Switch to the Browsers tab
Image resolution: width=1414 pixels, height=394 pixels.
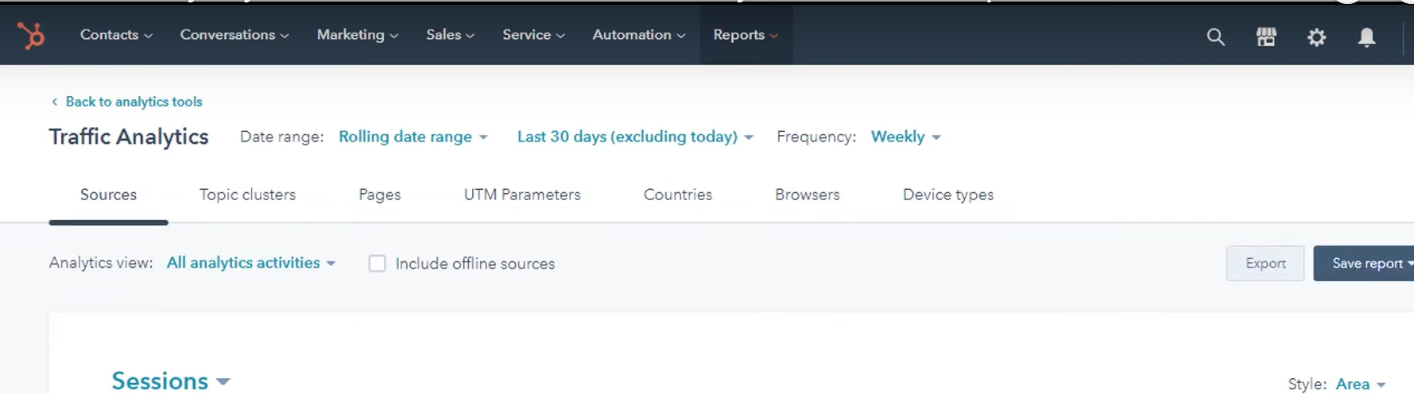(x=807, y=195)
